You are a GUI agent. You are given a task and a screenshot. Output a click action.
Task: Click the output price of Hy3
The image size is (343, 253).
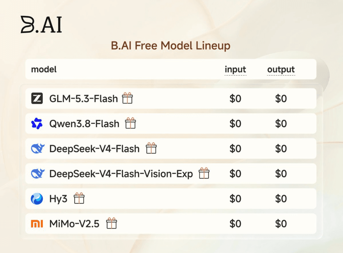[281, 199]
